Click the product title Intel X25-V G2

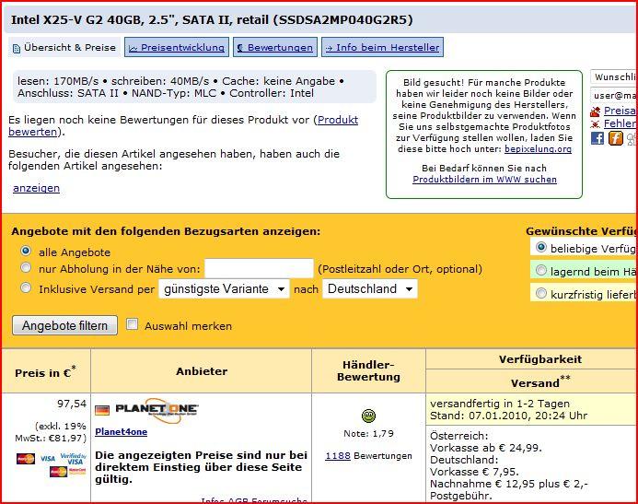(212, 19)
